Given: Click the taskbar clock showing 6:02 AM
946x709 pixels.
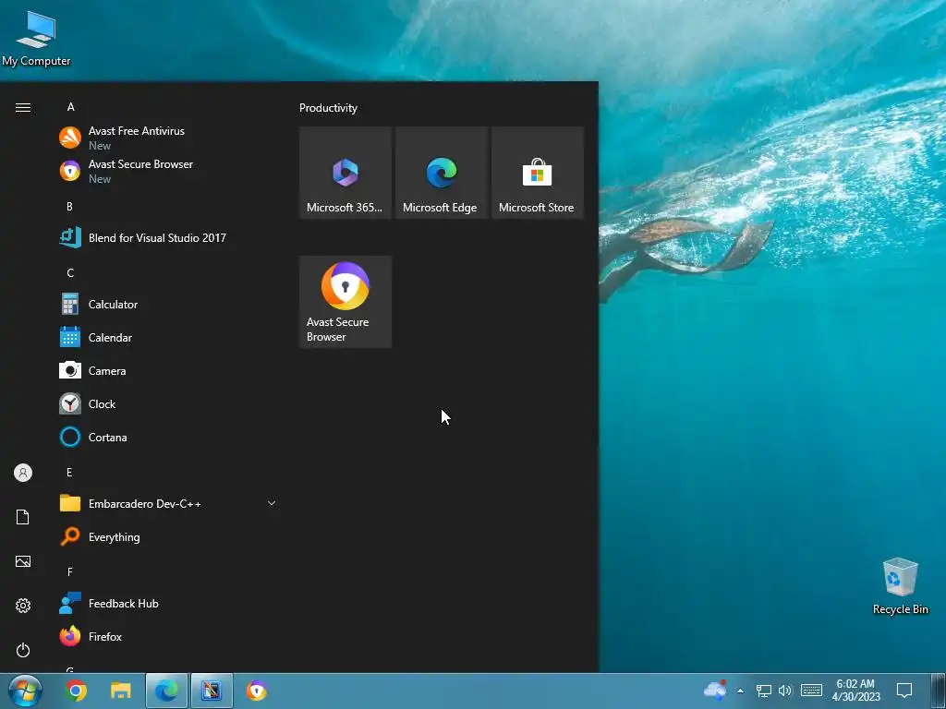Looking at the screenshot, I should tap(856, 691).
